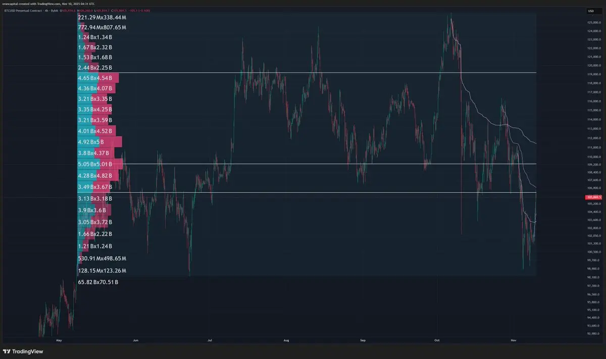The image size is (606, 359).
Task: Click the 65.82 Bx70.51 B total volume label
Action: (98, 282)
